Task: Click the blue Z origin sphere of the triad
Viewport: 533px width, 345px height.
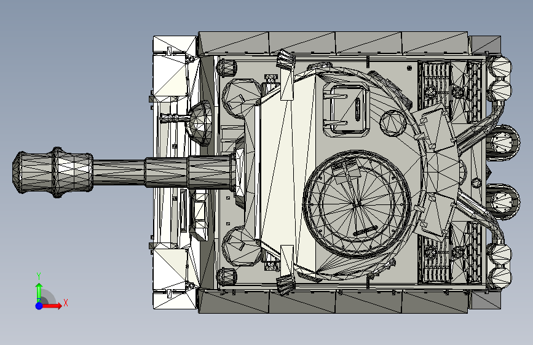Action: tap(39, 306)
